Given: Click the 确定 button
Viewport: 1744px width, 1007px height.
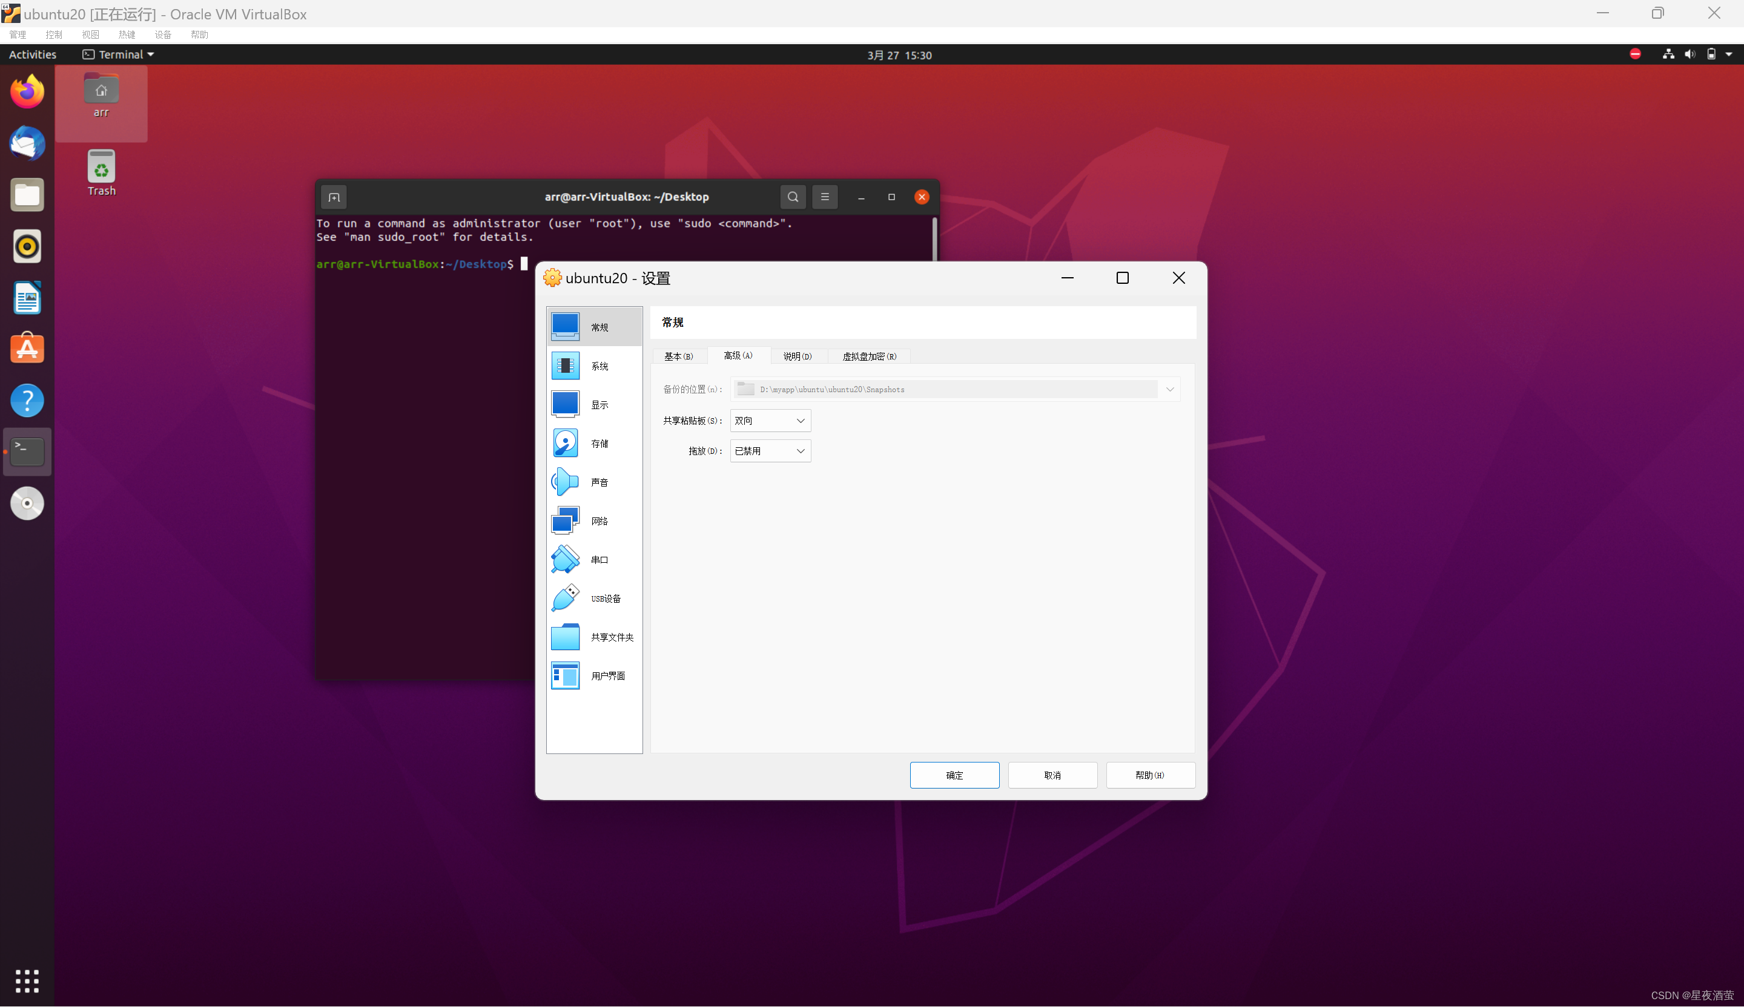Looking at the screenshot, I should click(954, 775).
